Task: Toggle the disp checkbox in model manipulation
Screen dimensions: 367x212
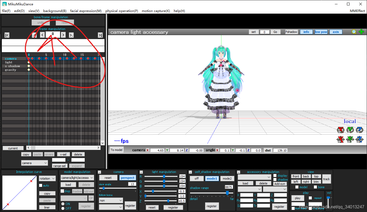Action: (62, 191)
